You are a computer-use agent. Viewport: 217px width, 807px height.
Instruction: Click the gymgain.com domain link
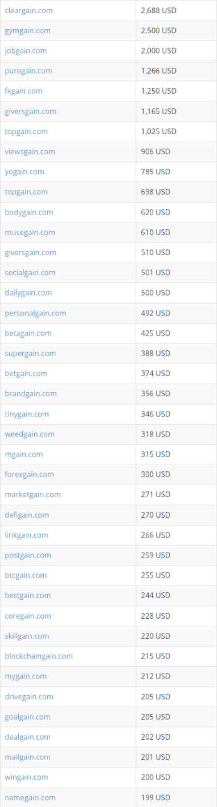point(27,30)
